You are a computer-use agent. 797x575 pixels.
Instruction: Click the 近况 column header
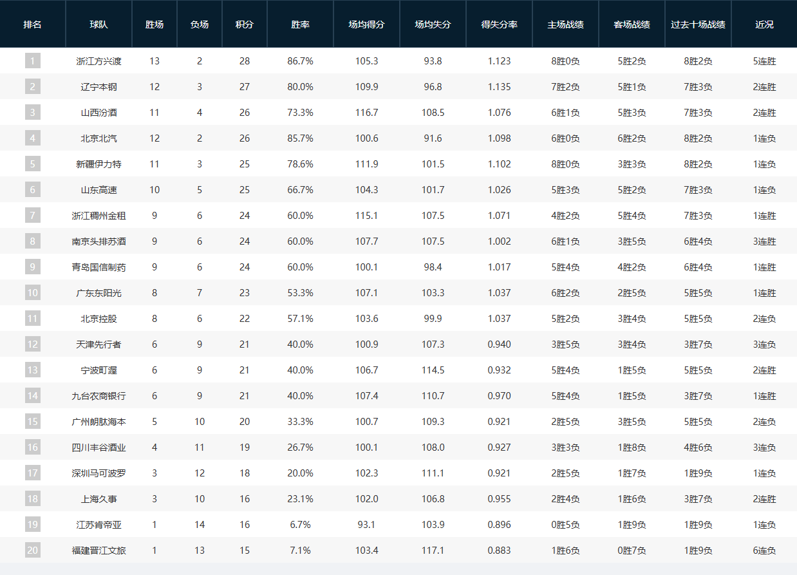764,24
